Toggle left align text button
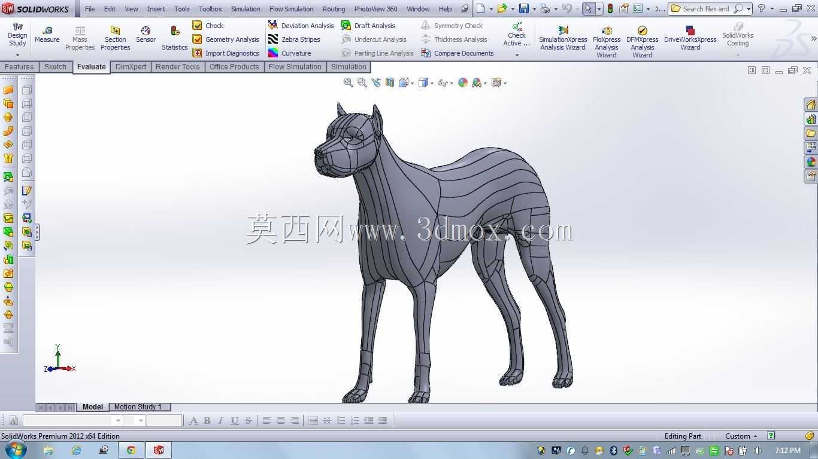Screen dimensions: 818x459 pyautogui.click(x=266, y=420)
